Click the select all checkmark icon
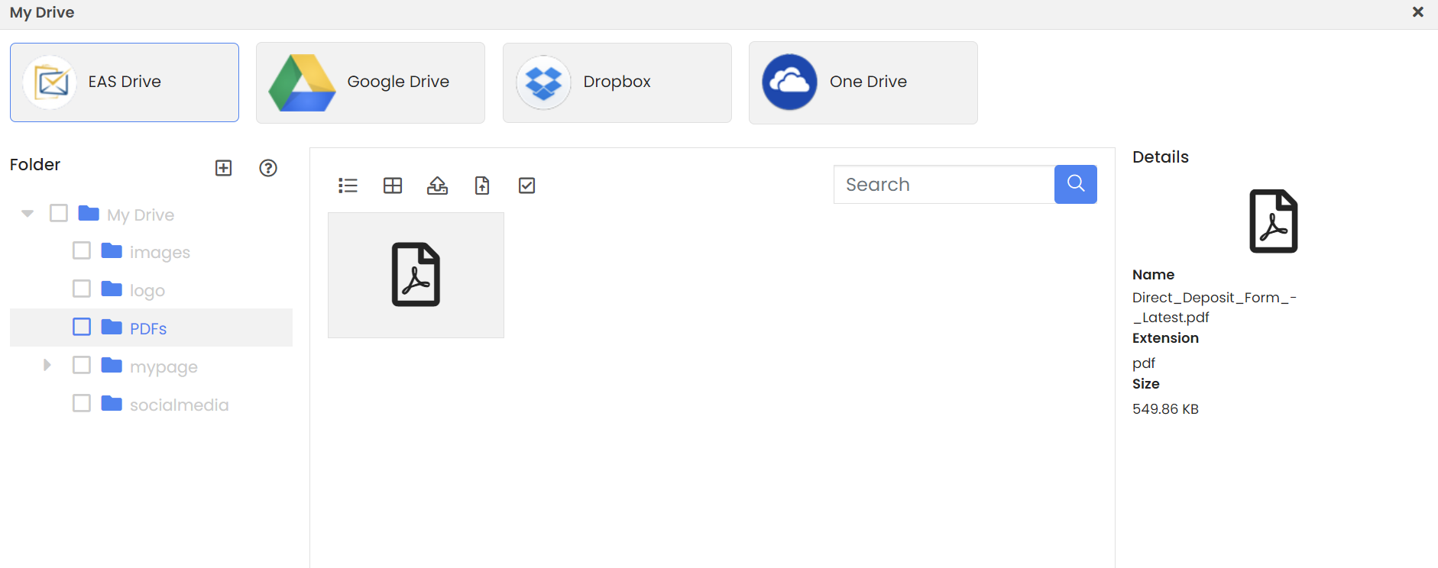Viewport: 1438px width, 568px height. [x=526, y=186]
